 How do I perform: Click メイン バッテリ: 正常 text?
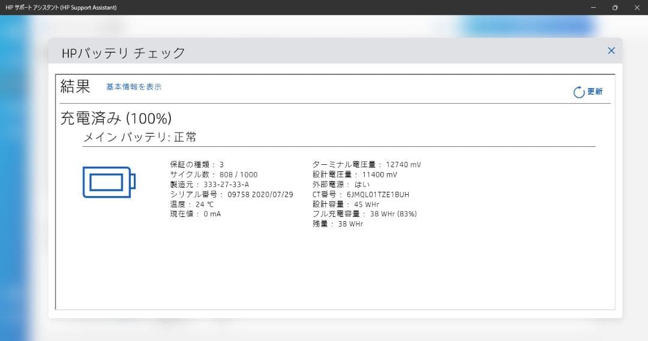140,137
